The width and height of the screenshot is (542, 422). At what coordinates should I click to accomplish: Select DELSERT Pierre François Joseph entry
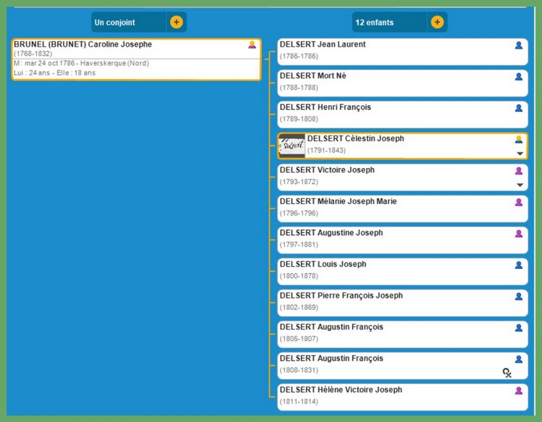(x=341, y=296)
